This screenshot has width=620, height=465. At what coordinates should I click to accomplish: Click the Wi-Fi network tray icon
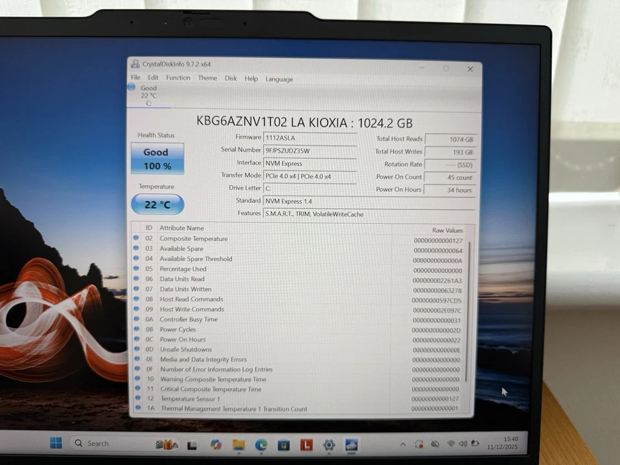point(450,444)
